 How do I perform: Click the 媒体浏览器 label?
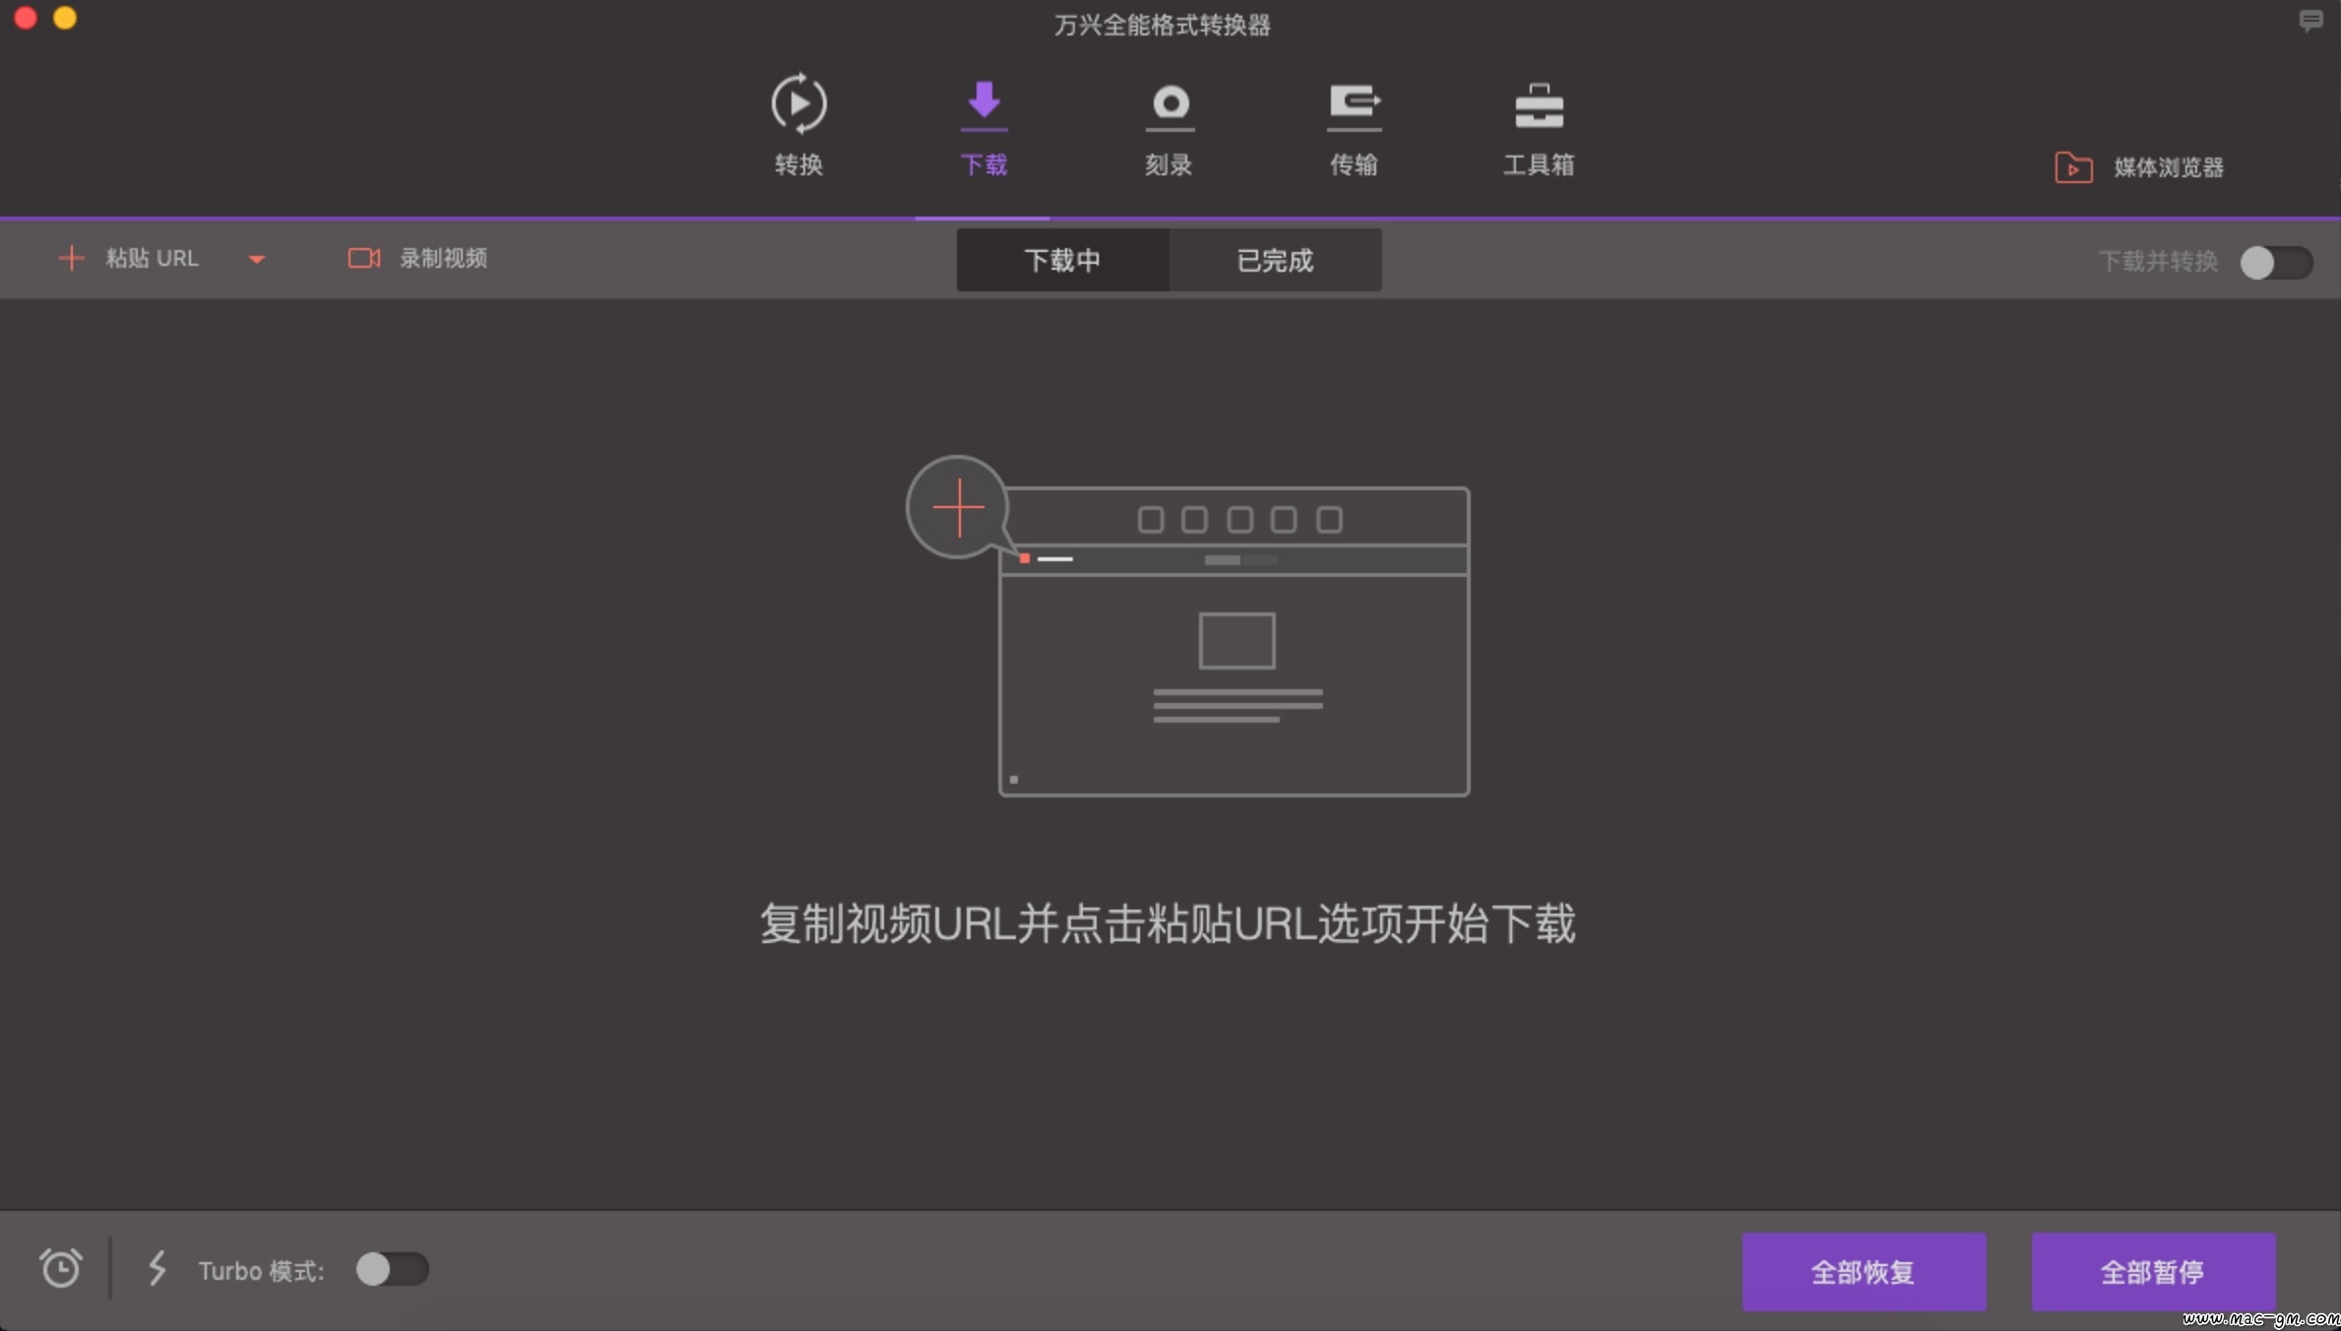2169,167
